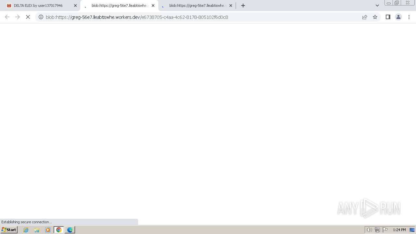Open a new browser tab
The width and height of the screenshot is (416, 234).
(x=243, y=6)
